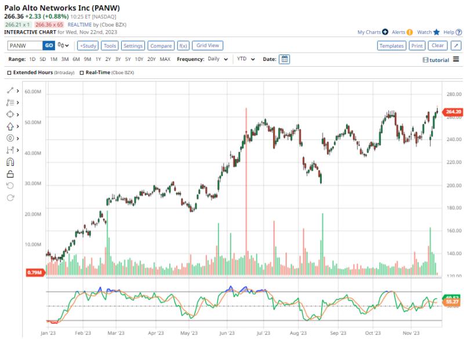Click the GO button

tap(49, 46)
